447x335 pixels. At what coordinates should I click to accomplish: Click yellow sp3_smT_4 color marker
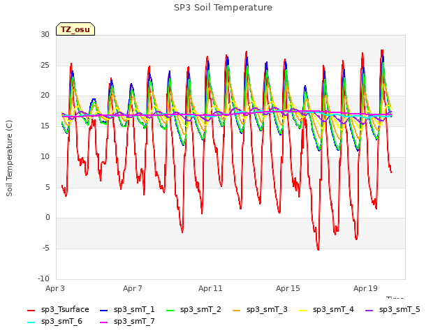[x=303, y=310]
